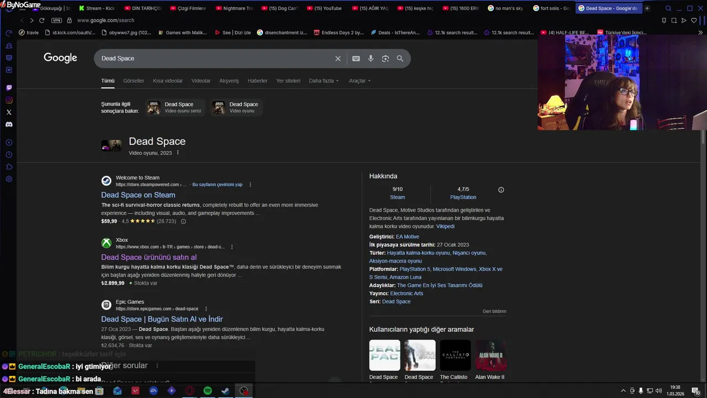707x398 pixels.
Task: Open Opera GX from the taskbar
Action: pyautogui.click(x=189, y=391)
